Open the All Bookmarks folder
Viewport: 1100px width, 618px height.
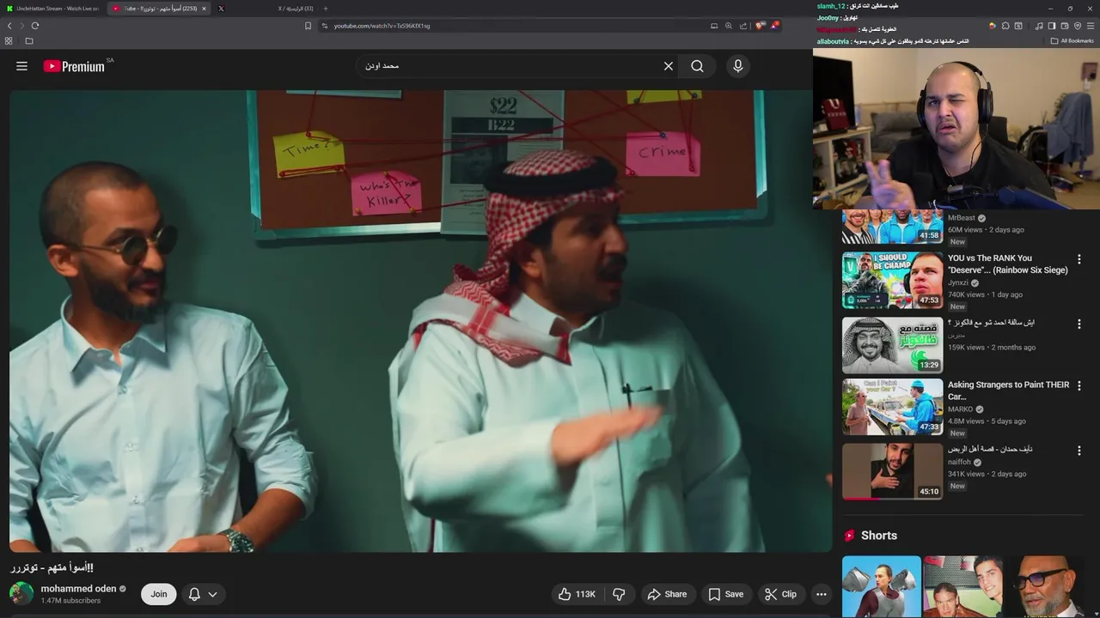click(x=1072, y=40)
